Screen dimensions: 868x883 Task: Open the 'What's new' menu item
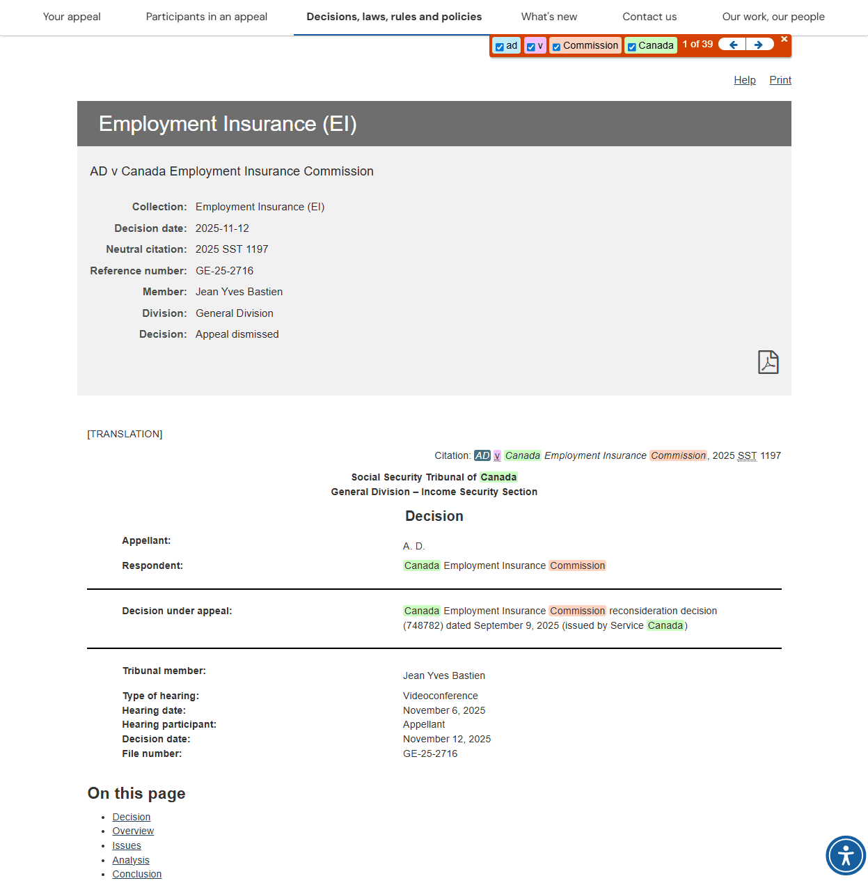click(x=549, y=17)
